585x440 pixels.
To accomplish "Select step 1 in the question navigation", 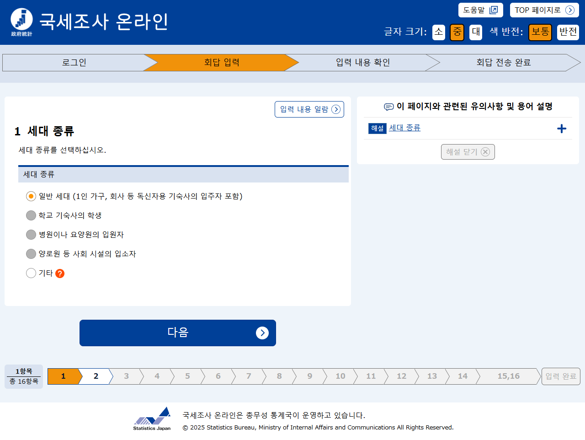I will [x=63, y=376].
